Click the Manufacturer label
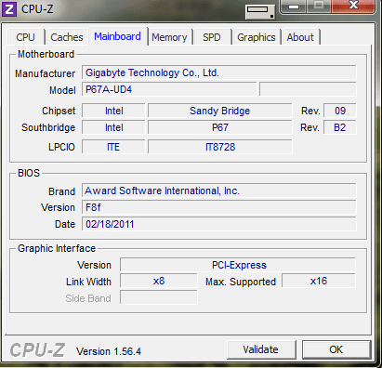The image size is (382, 368). [x=46, y=73]
